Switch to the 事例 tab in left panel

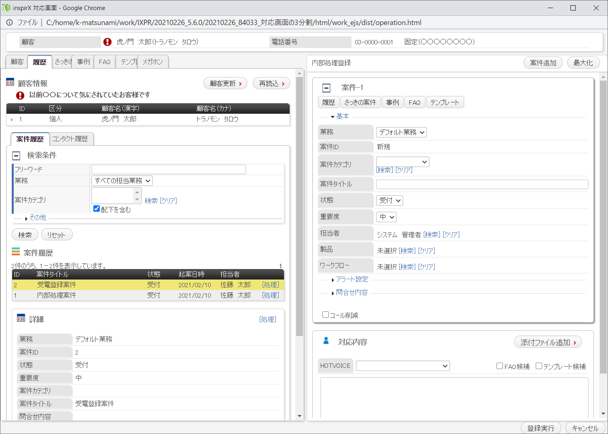point(83,62)
